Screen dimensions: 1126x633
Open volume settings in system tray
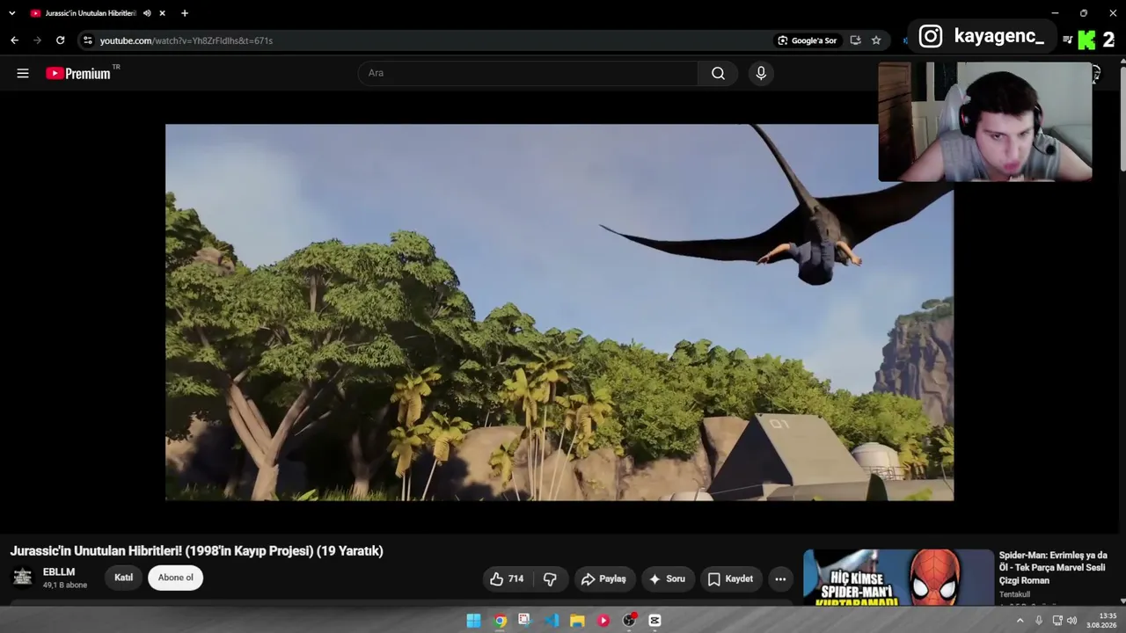pos(1071,621)
